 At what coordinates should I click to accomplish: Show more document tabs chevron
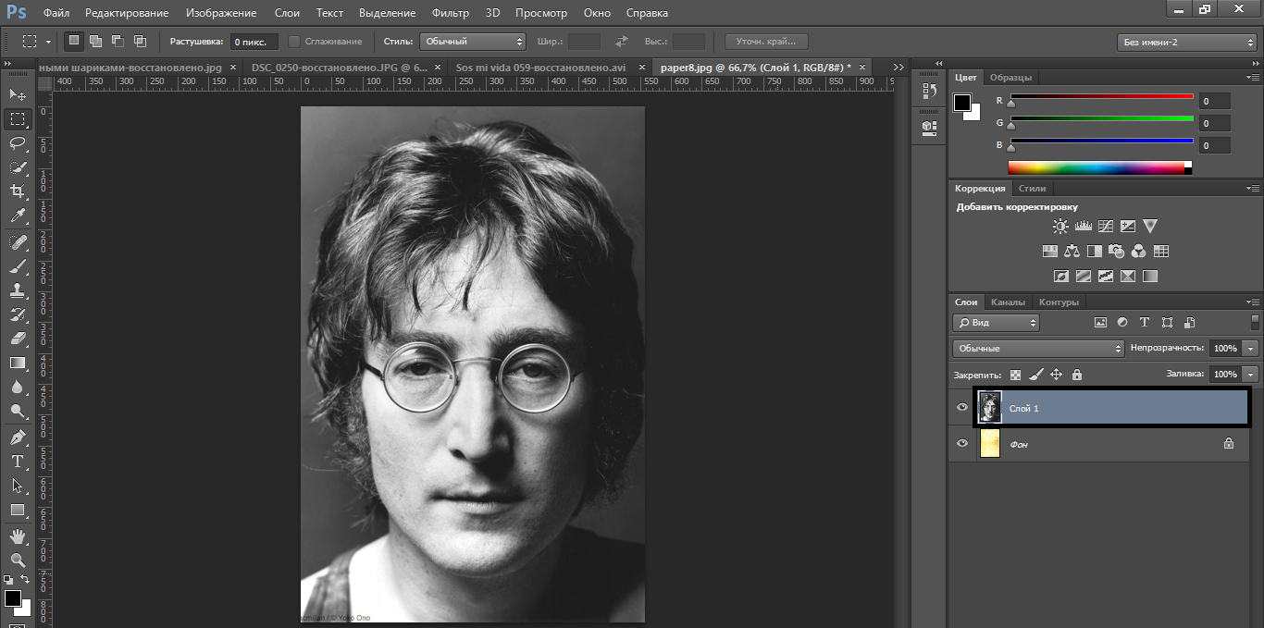click(898, 68)
